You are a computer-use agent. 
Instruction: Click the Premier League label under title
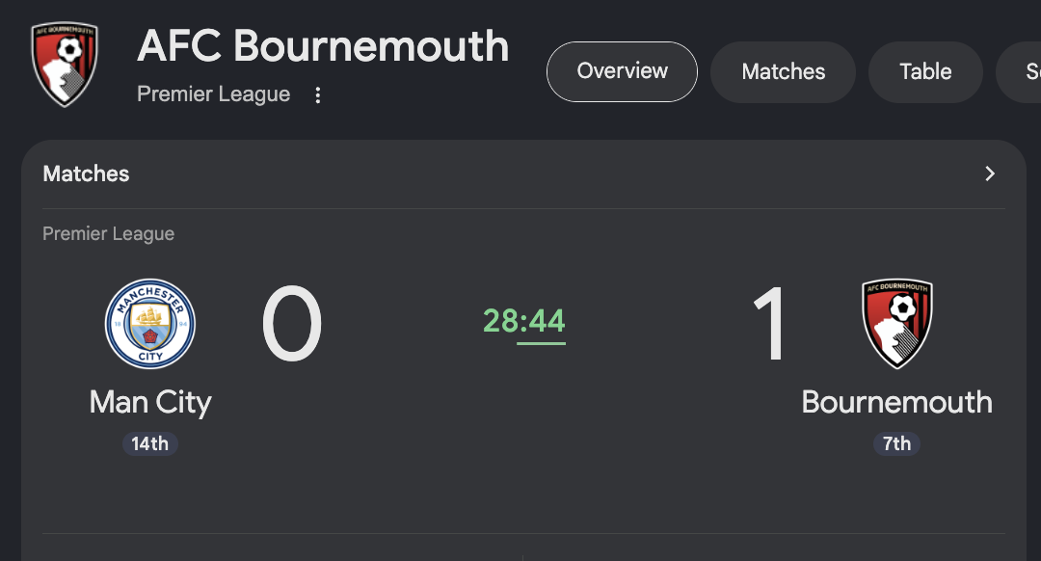pos(213,94)
